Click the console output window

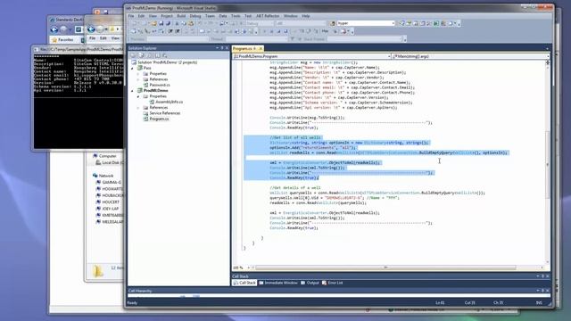[79, 101]
